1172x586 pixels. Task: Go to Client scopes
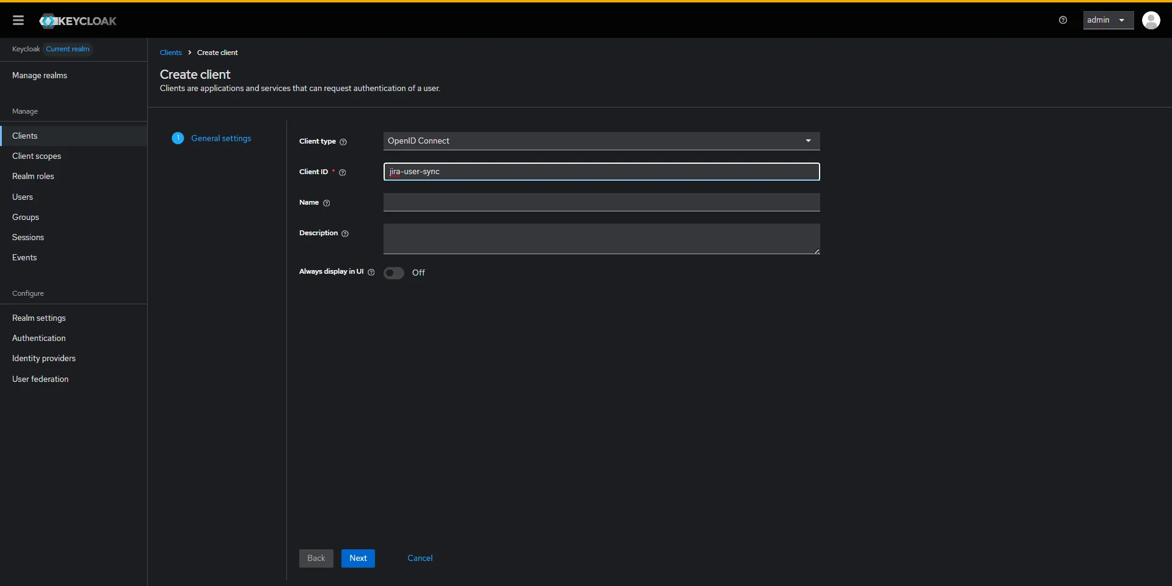tap(37, 156)
